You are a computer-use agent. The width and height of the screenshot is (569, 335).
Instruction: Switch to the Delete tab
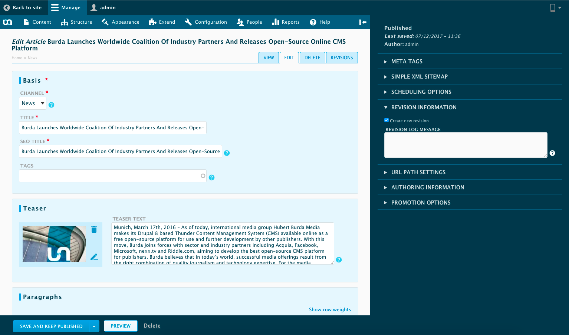tap(312, 58)
